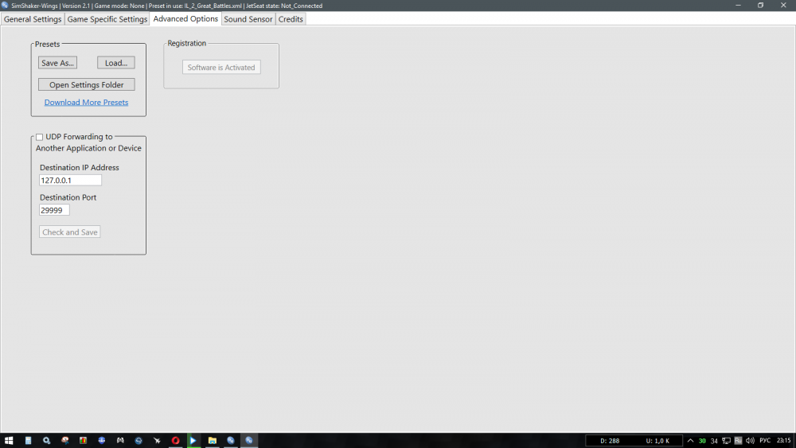This screenshot has height=448, width=796.
Task: Switch to the General Settings tab
Action: tap(33, 19)
